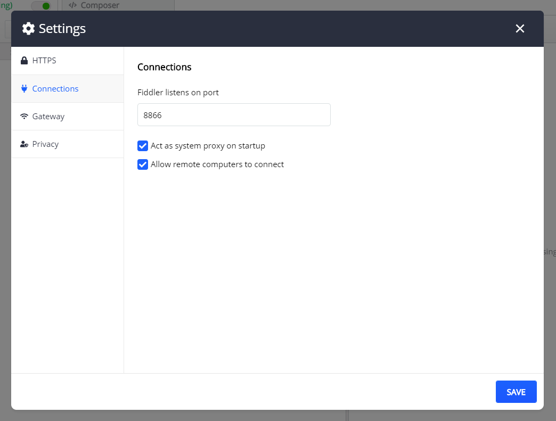The width and height of the screenshot is (556, 421).
Task: Select the Connections settings section label
Action: click(55, 88)
